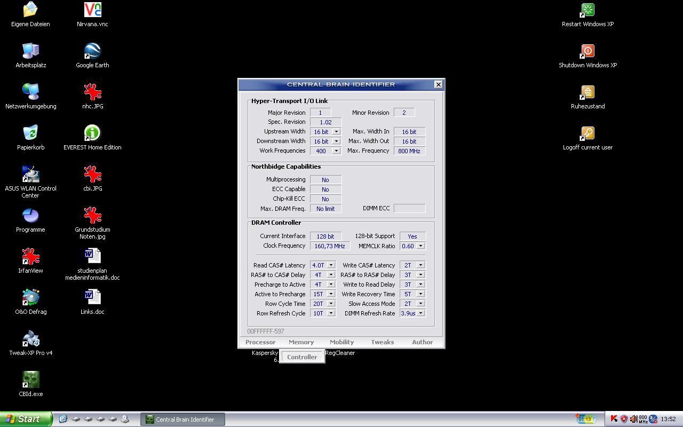Select nhc.JPG image file
The width and height of the screenshot is (683, 427).
(x=92, y=97)
